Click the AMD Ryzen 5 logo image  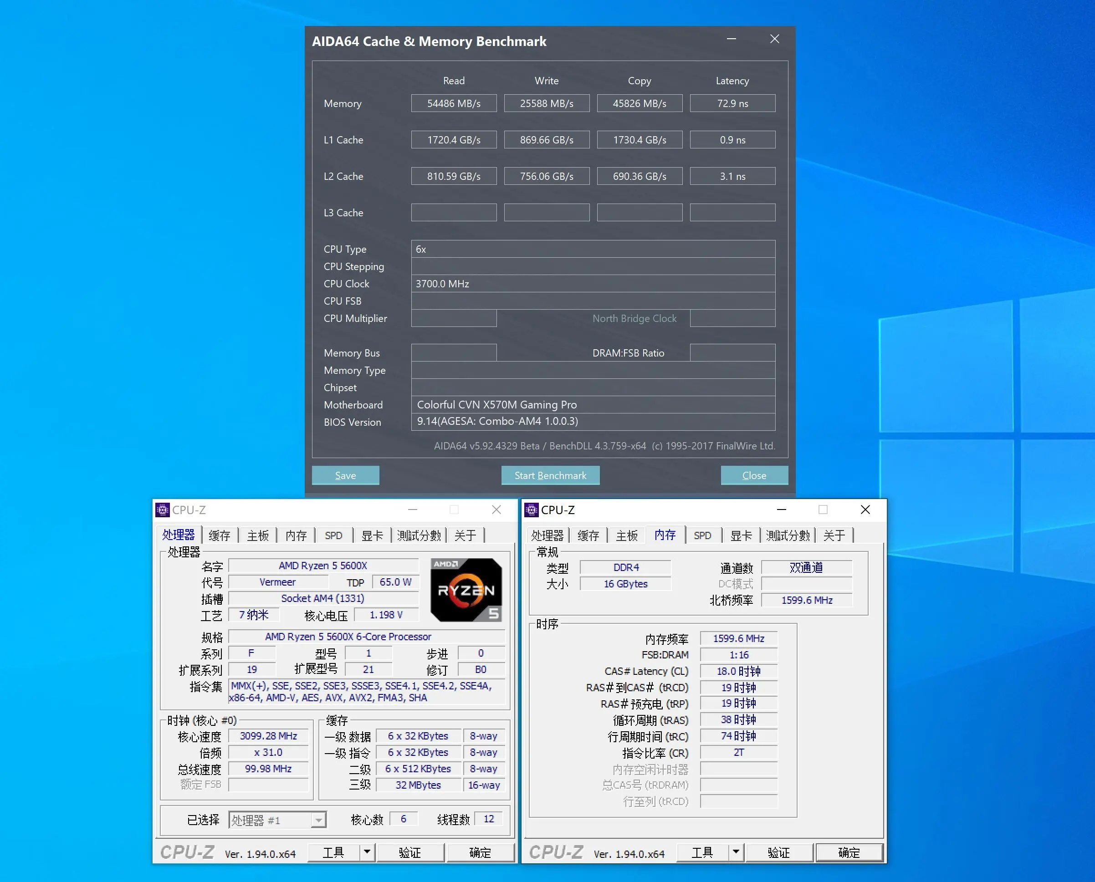(x=466, y=590)
